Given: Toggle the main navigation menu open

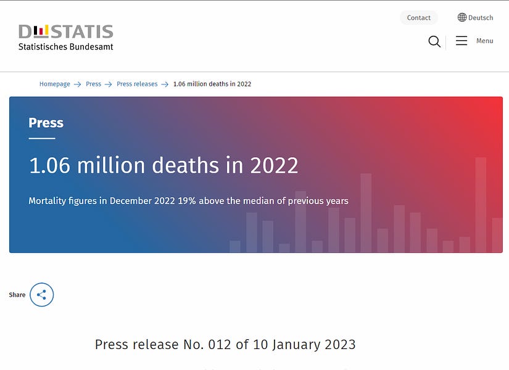Looking at the screenshot, I should 461,40.
